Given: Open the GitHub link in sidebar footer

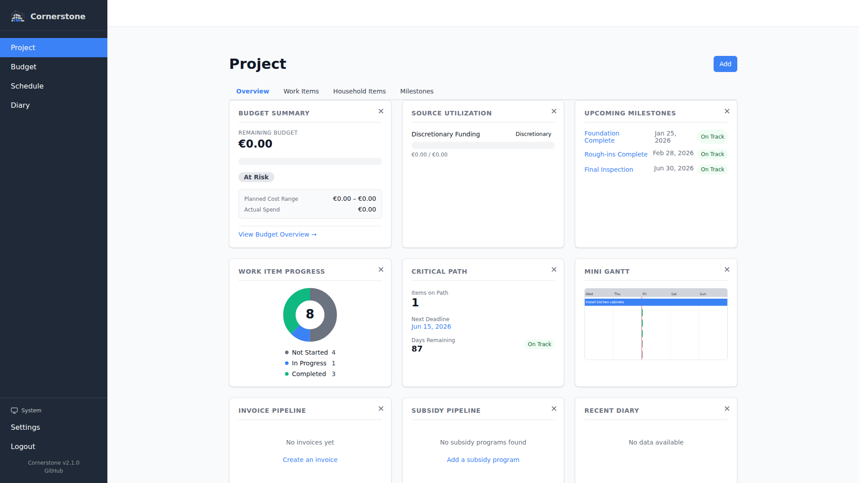Looking at the screenshot, I should tap(53, 470).
